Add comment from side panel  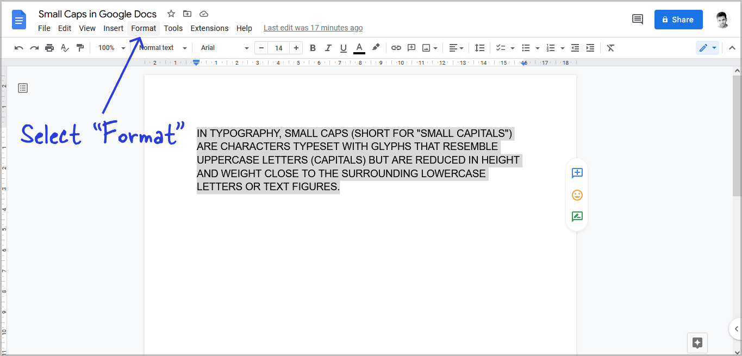tap(577, 173)
